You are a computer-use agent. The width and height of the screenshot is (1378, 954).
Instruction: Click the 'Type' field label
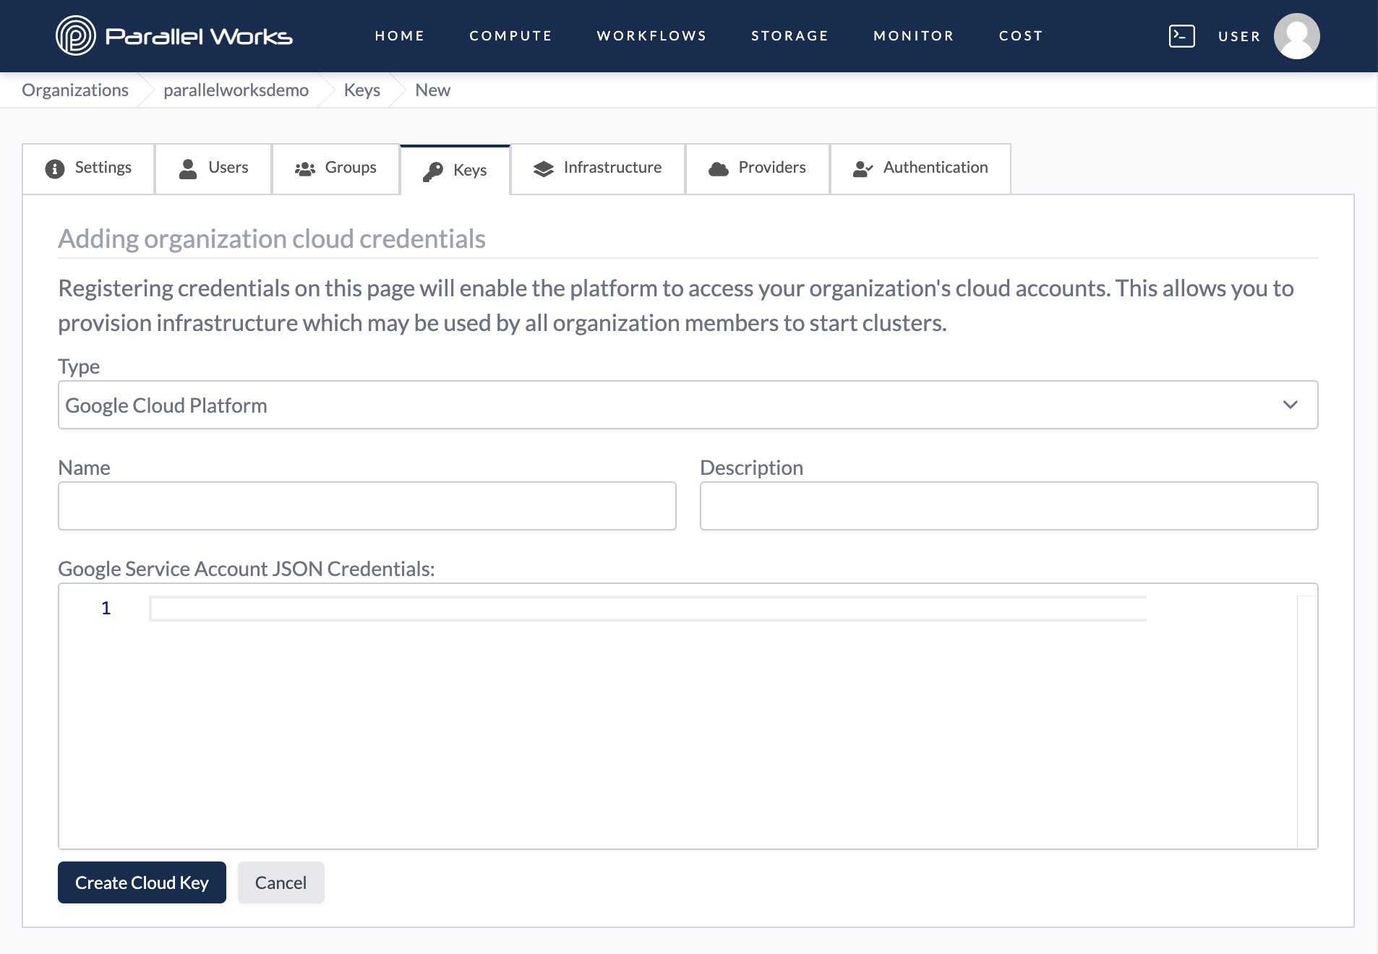click(79, 366)
